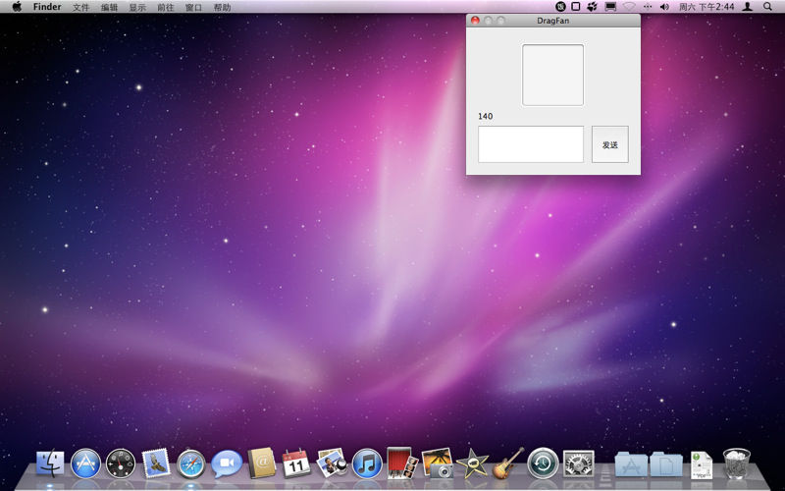Click the DragFan window title bar text
Image resolution: width=785 pixels, height=491 pixels.
[x=552, y=21]
